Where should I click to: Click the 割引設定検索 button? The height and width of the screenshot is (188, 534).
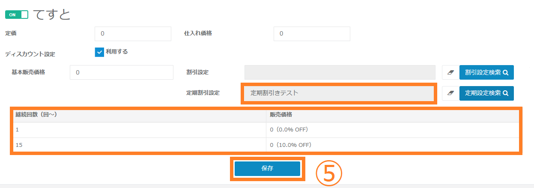click(x=486, y=72)
